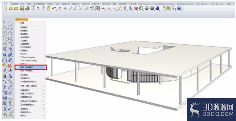Expand the 设置摄像机(E) submenu arrow

point(44,97)
